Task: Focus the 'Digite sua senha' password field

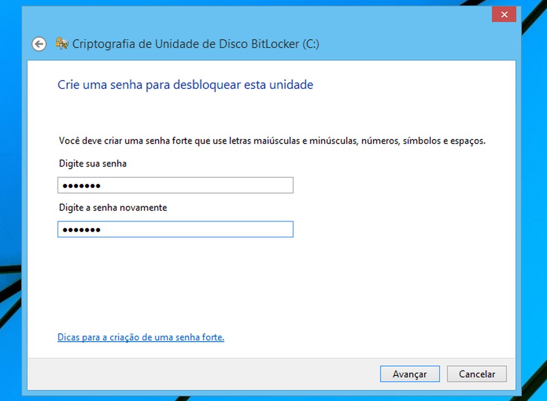Action: pos(175,185)
